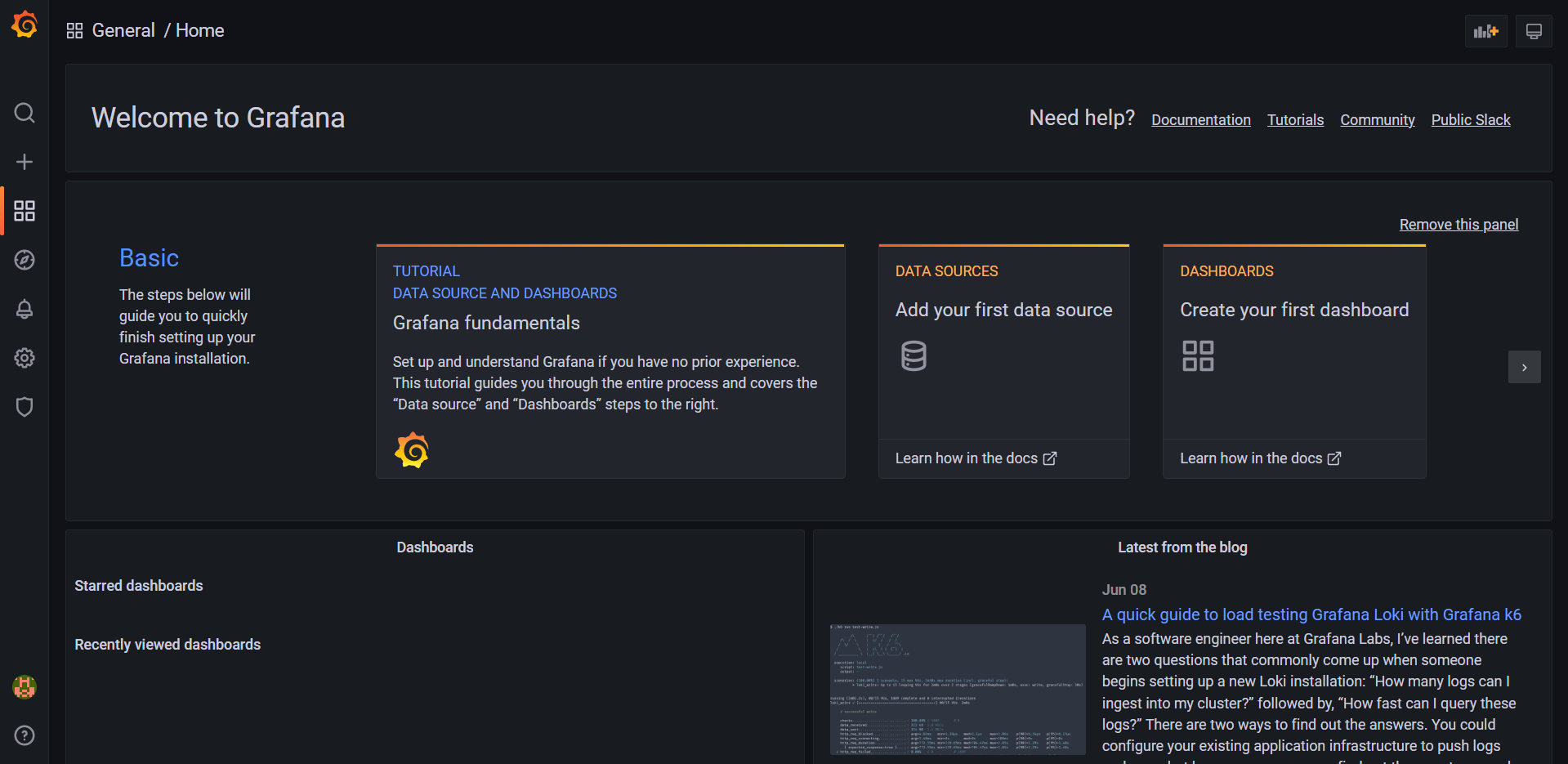Open the Search dashboards magnifier icon

[x=25, y=113]
